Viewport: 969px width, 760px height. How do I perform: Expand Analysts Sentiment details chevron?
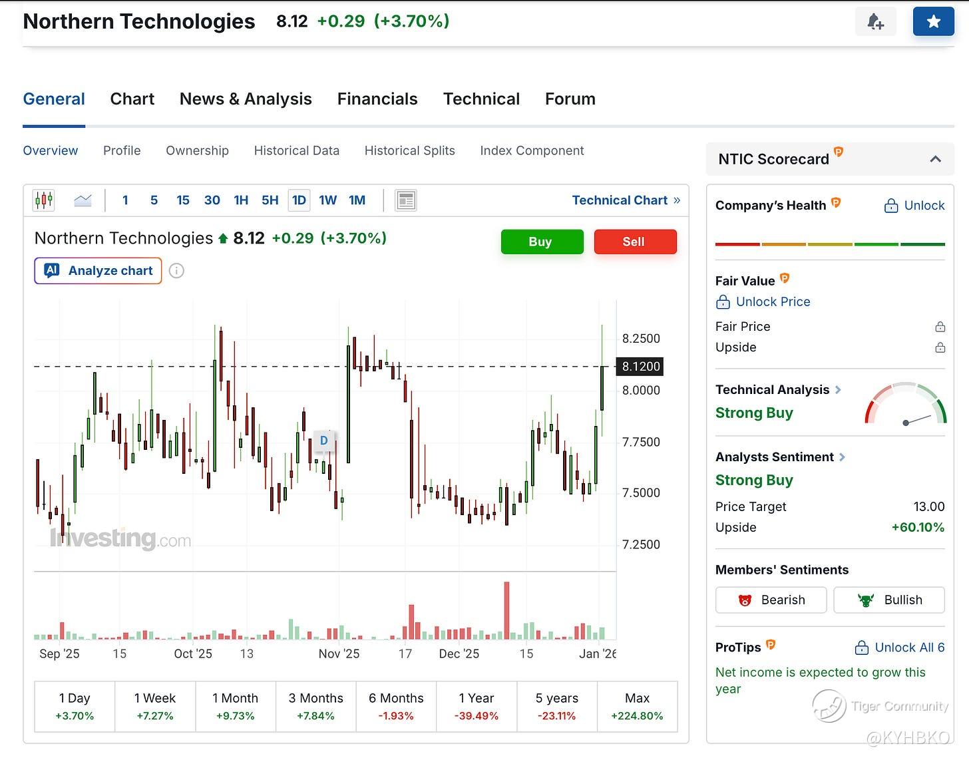843,457
